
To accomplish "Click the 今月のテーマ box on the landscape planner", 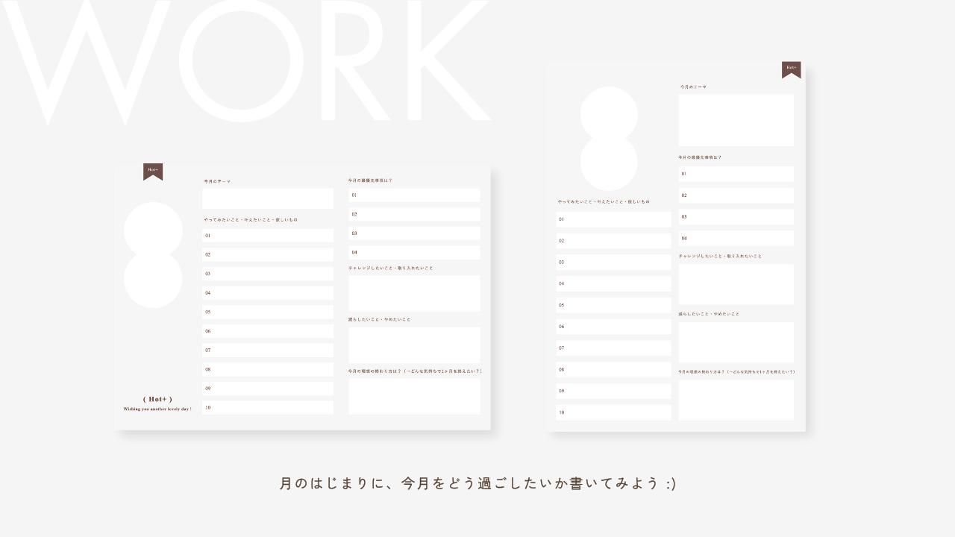I will point(268,198).
